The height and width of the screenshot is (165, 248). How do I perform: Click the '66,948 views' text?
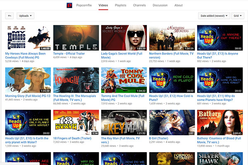pos(61,104)
